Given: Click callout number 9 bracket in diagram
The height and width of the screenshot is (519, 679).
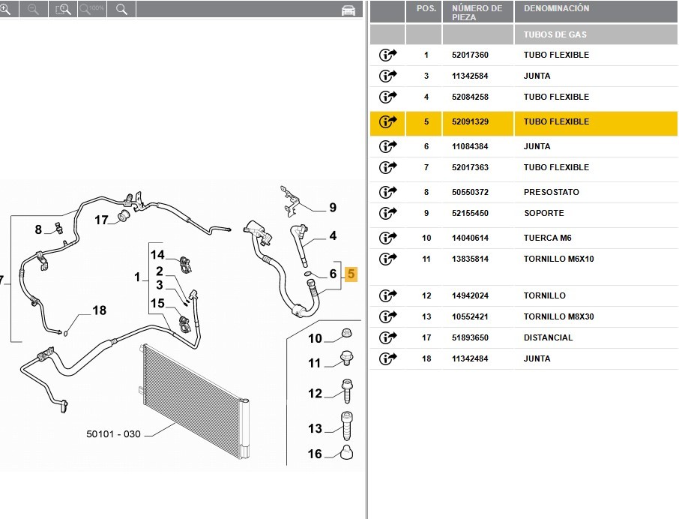Looking at the screenshot, I should point(333,208).
